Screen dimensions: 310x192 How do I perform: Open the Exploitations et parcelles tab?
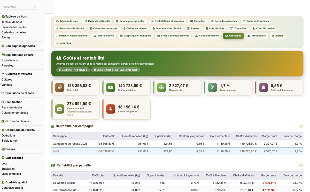pyautogui.click(x=167, y=21)
